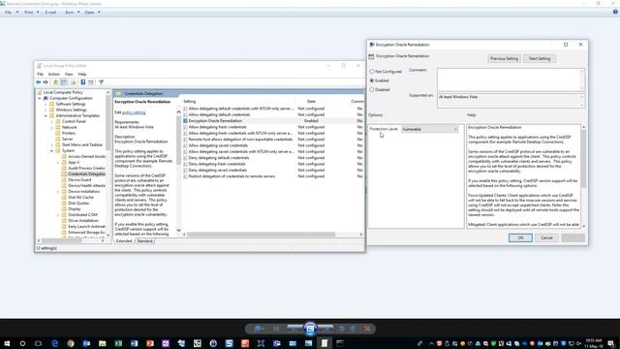Click the Encryption Oracle Remediation setting icon in list
The width and height of the screenshot is (620, 349).
tap(185, 120)
